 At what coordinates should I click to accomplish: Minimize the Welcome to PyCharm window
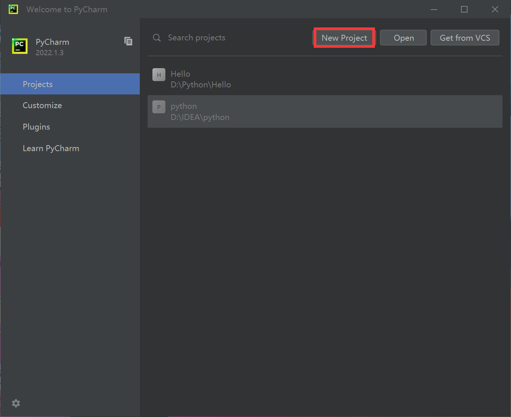click(434, 9)
